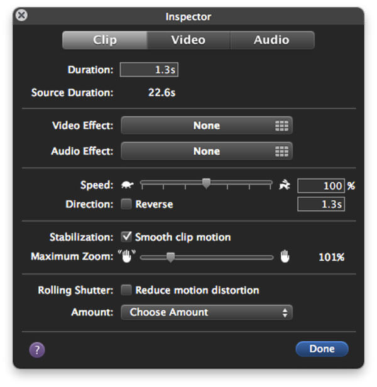Open the Audio Effect grid icon

coord(281,151)
